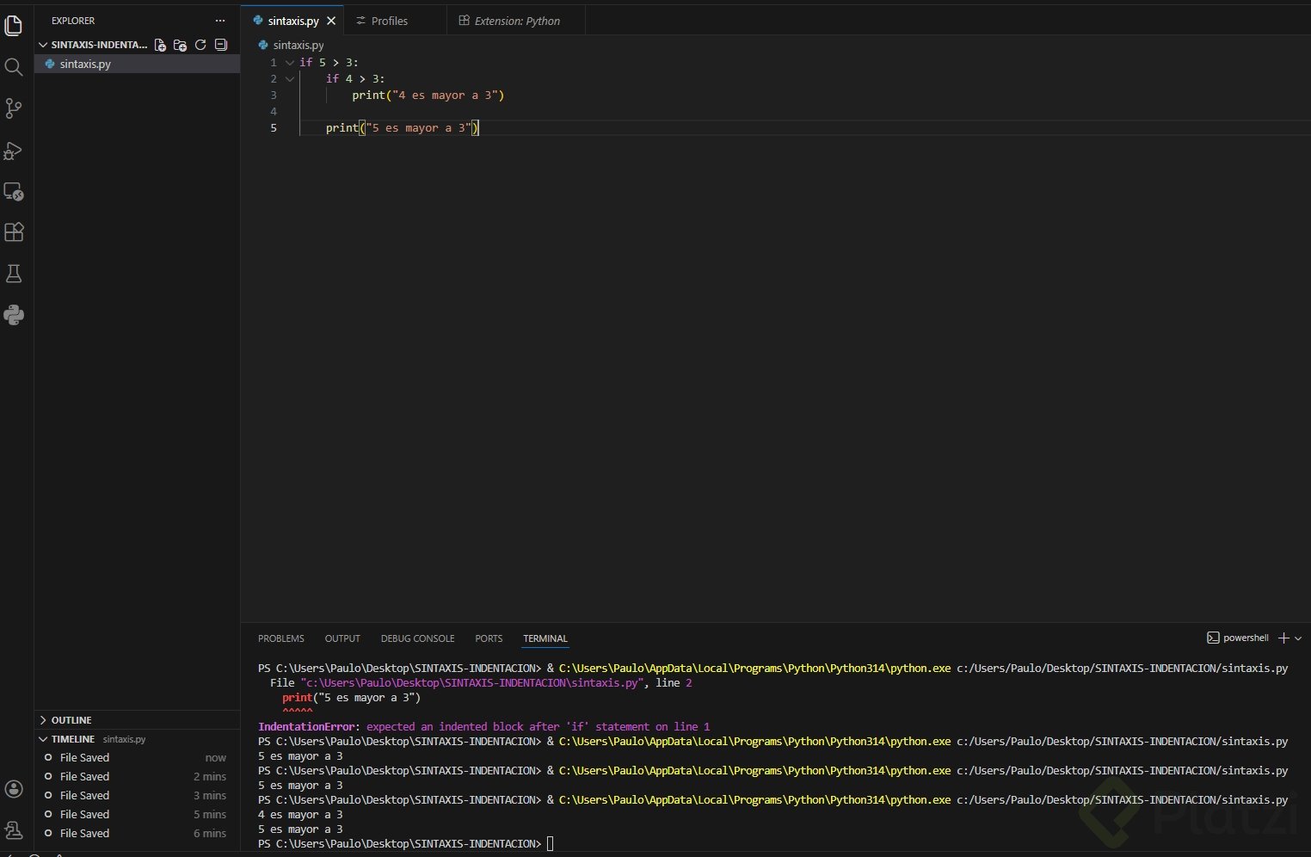Click the New File icon in Explorer
Viewport: 1311px width, 857px height.
pyautogui.click(x=160, y=45)
